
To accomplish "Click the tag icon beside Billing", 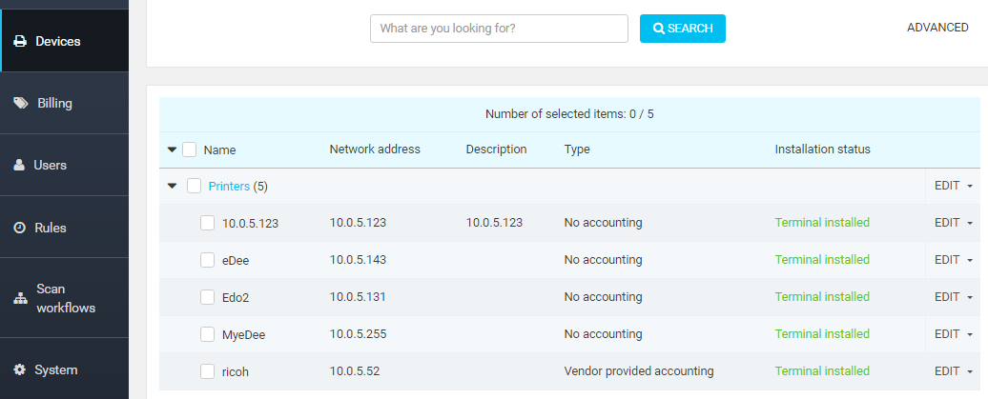I will pyautogui.click(x=21, y=103).
